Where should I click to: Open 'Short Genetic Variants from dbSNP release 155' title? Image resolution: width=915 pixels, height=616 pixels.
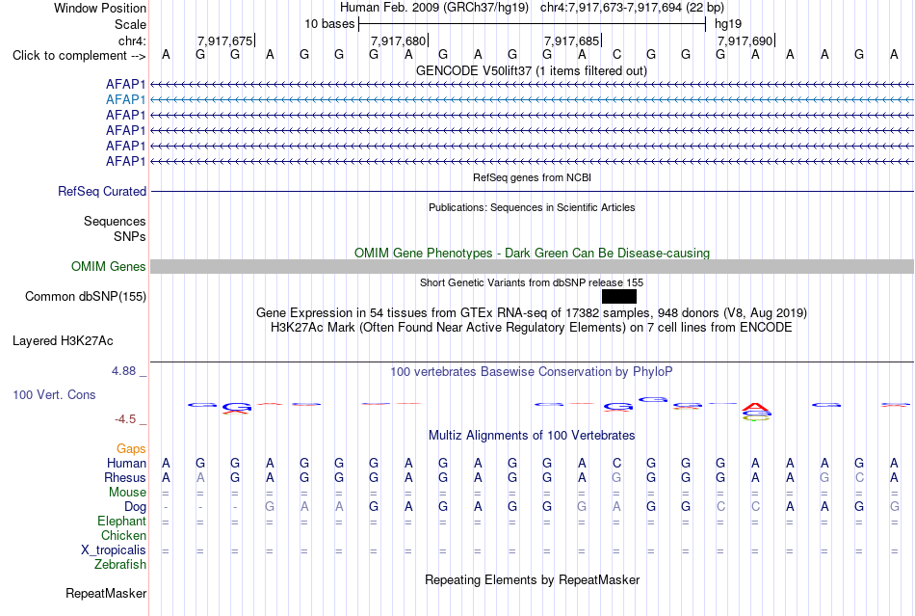click(x=532, y=282)
